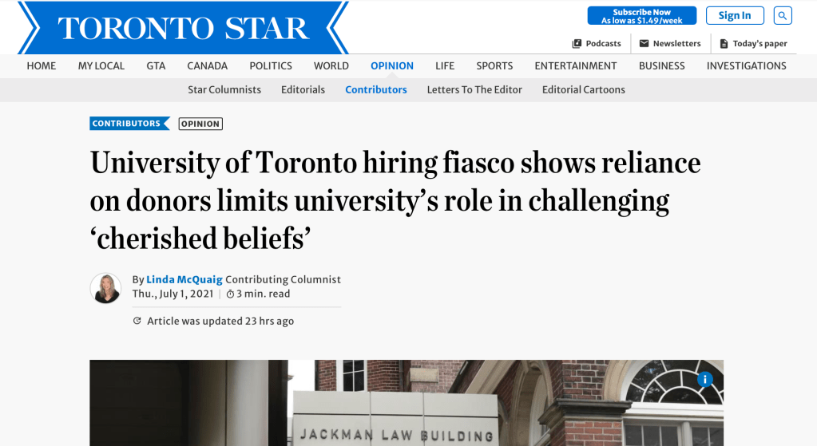Click the Jackman Law Building photo

coord(406,407)
